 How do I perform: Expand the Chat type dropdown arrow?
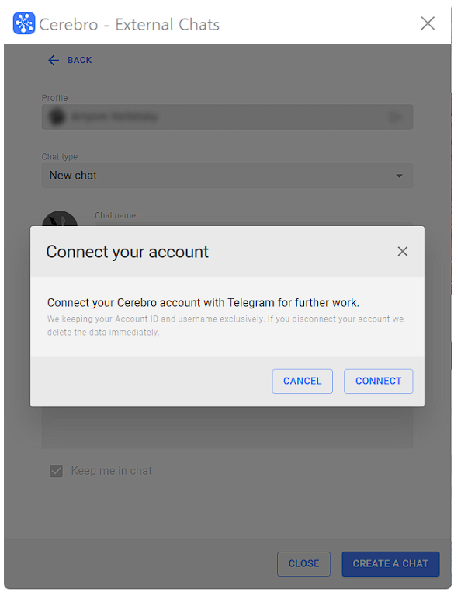coord(399,176)
